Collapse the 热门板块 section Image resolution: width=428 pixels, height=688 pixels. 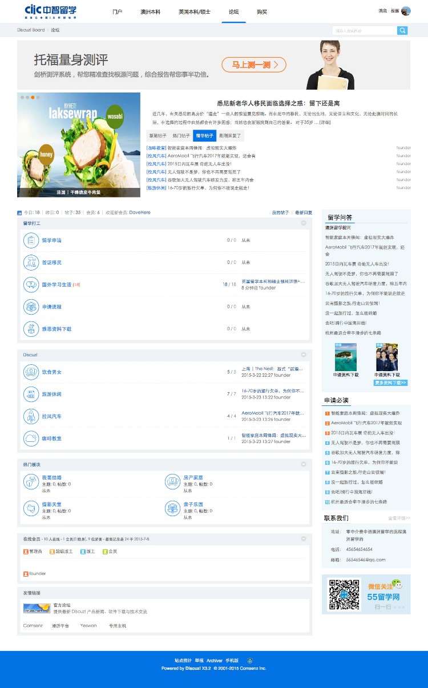(x=304, y=464)
